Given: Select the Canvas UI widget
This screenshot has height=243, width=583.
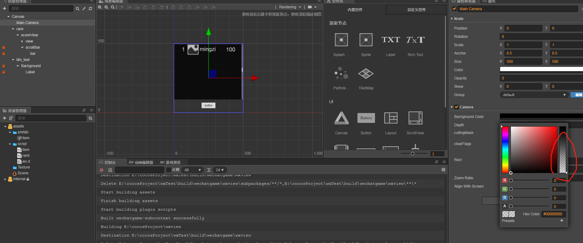Looking at the screenshot, I should pos(341,118).
